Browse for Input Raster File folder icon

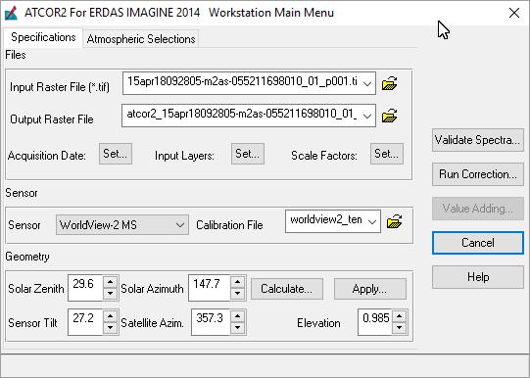(x=389, y=83)
